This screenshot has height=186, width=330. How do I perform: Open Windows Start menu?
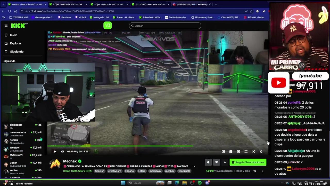(x=123, y=183)
